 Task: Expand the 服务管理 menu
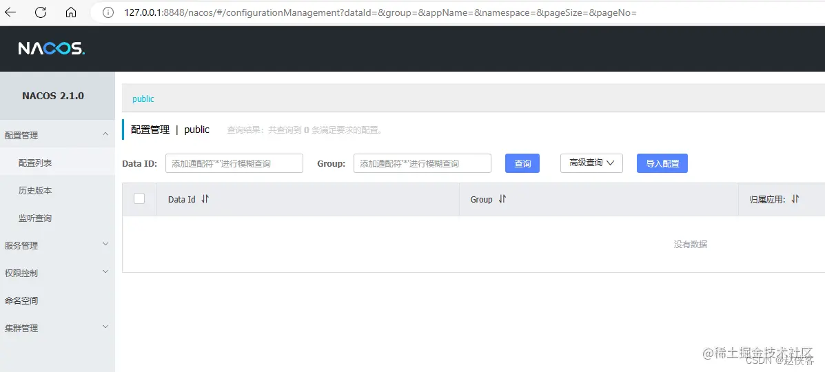pos(57,245)
